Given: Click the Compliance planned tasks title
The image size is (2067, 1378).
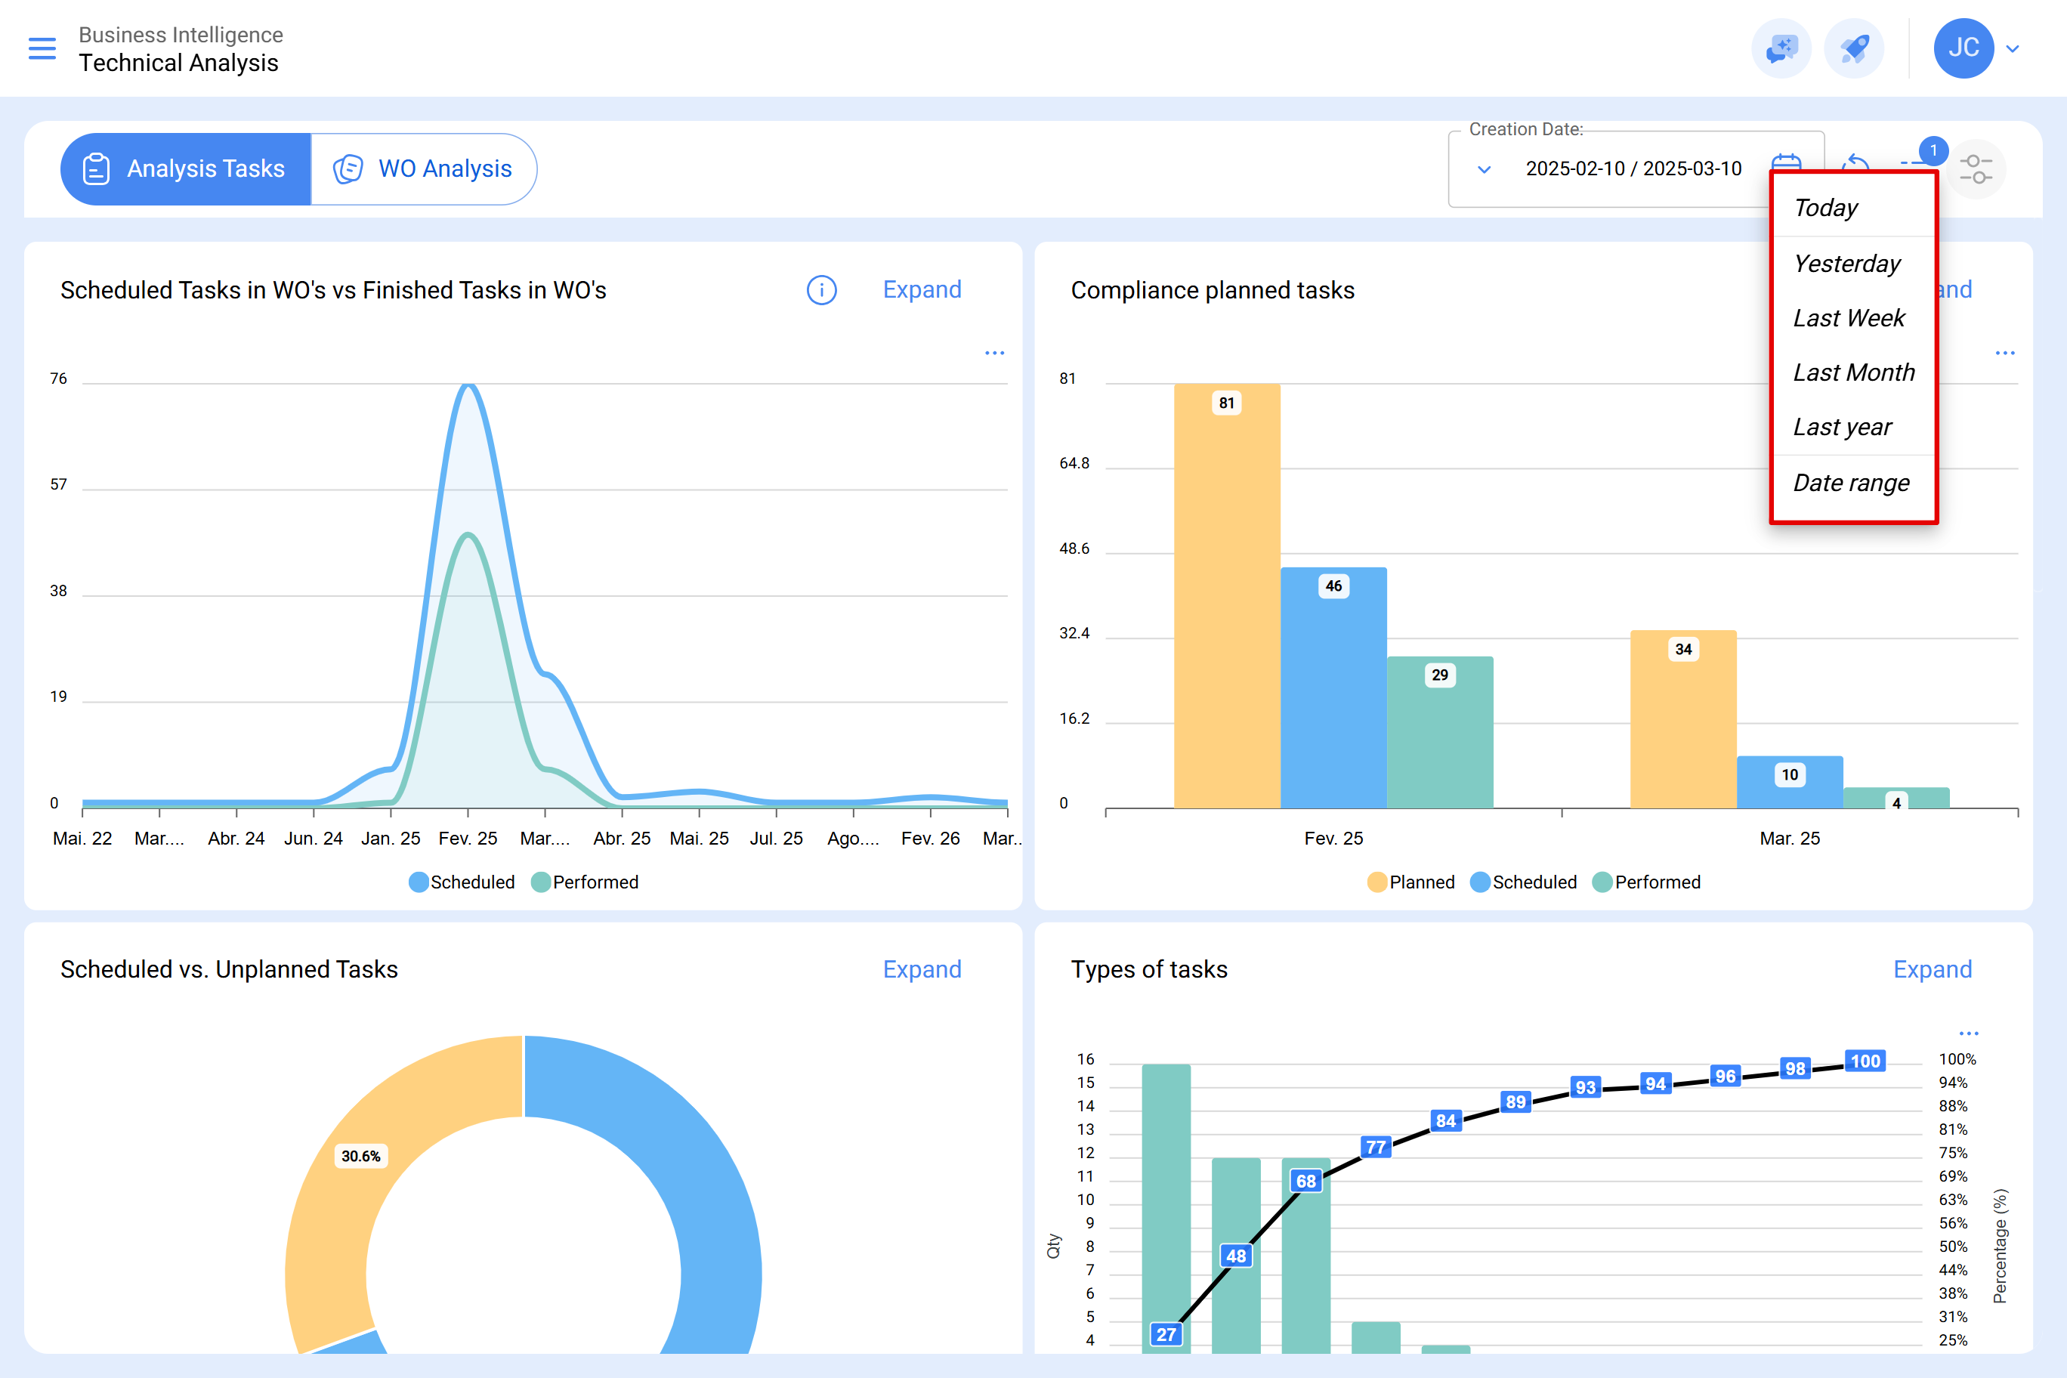Looking at the screenshot, I should point(1213,290).
